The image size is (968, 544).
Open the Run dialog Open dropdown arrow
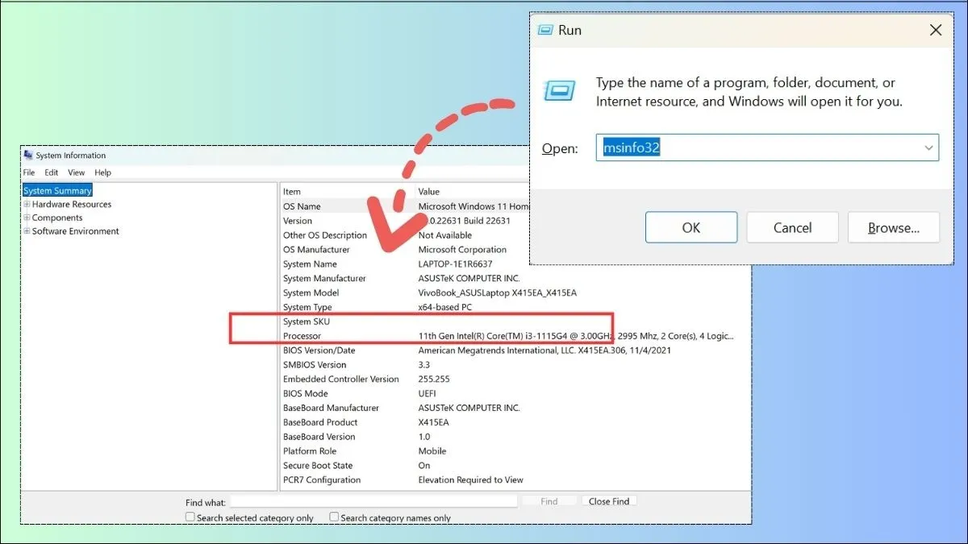(x=928, y=148)
